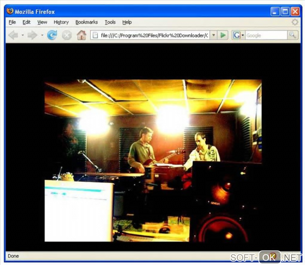Open the View menu

tap(42, 22)
